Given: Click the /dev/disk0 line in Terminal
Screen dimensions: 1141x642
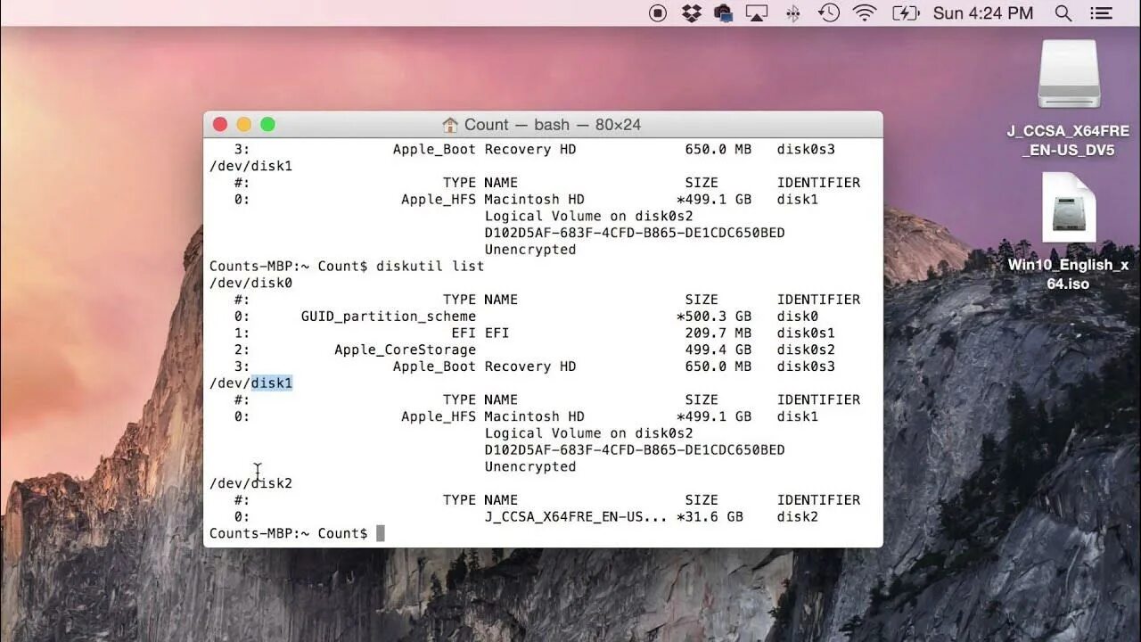Looking at the screenshot, I should (x=250, y=283).
